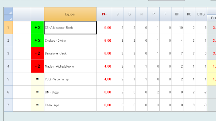Select the red -2 cell for Barcelone
Screen dimensions: 216x121
click(37, 53)
